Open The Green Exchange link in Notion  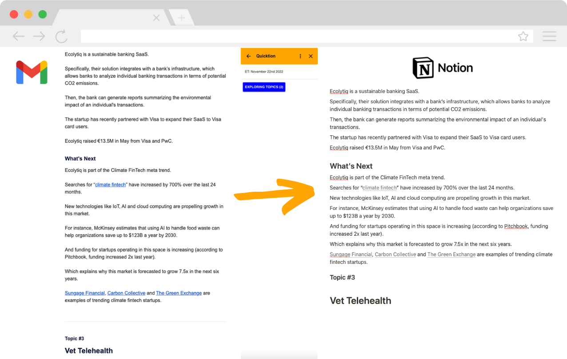(451, 254)
